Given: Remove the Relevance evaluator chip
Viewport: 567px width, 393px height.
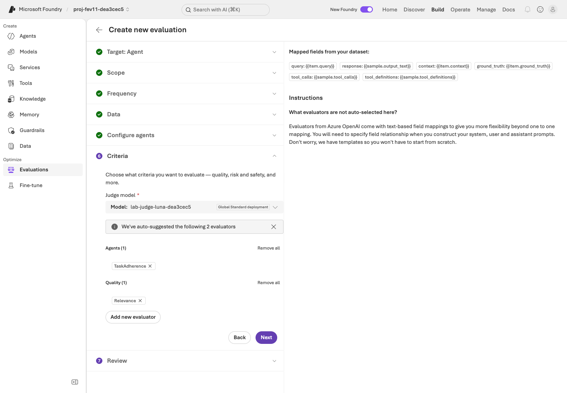Looking at the screenshot, I should [x=140, y=301].
